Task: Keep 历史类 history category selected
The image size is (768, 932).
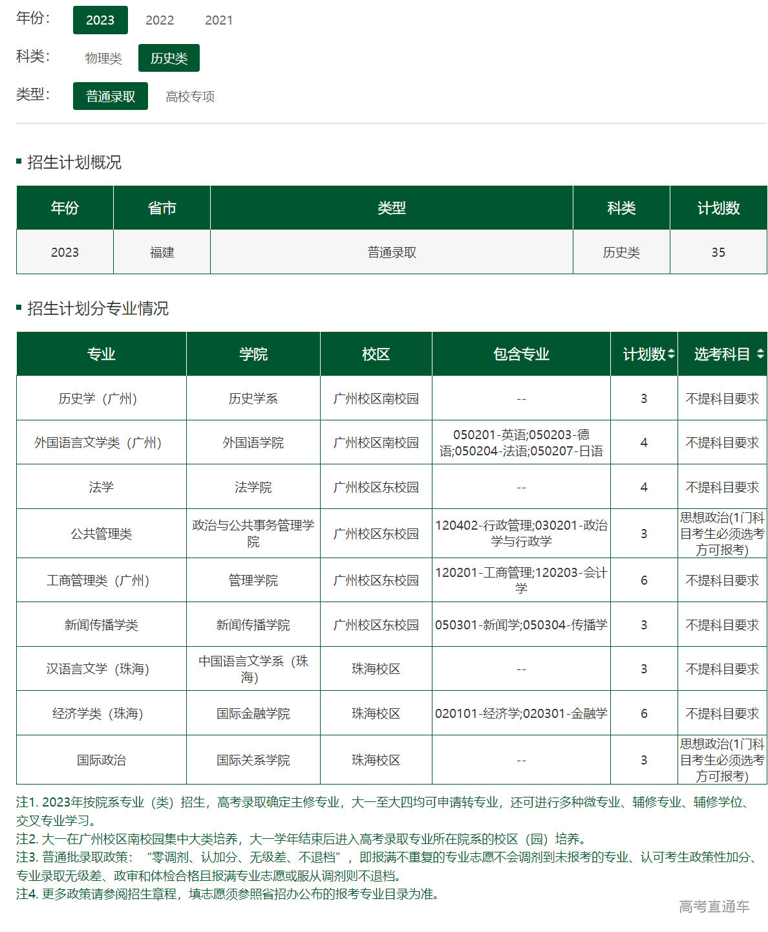Action: click(169, 58)
